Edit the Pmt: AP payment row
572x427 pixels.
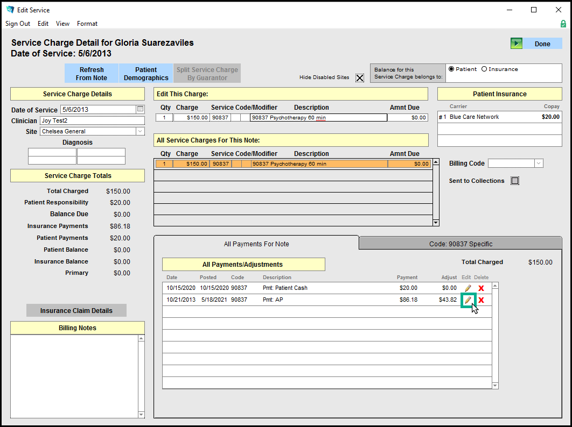468,300
